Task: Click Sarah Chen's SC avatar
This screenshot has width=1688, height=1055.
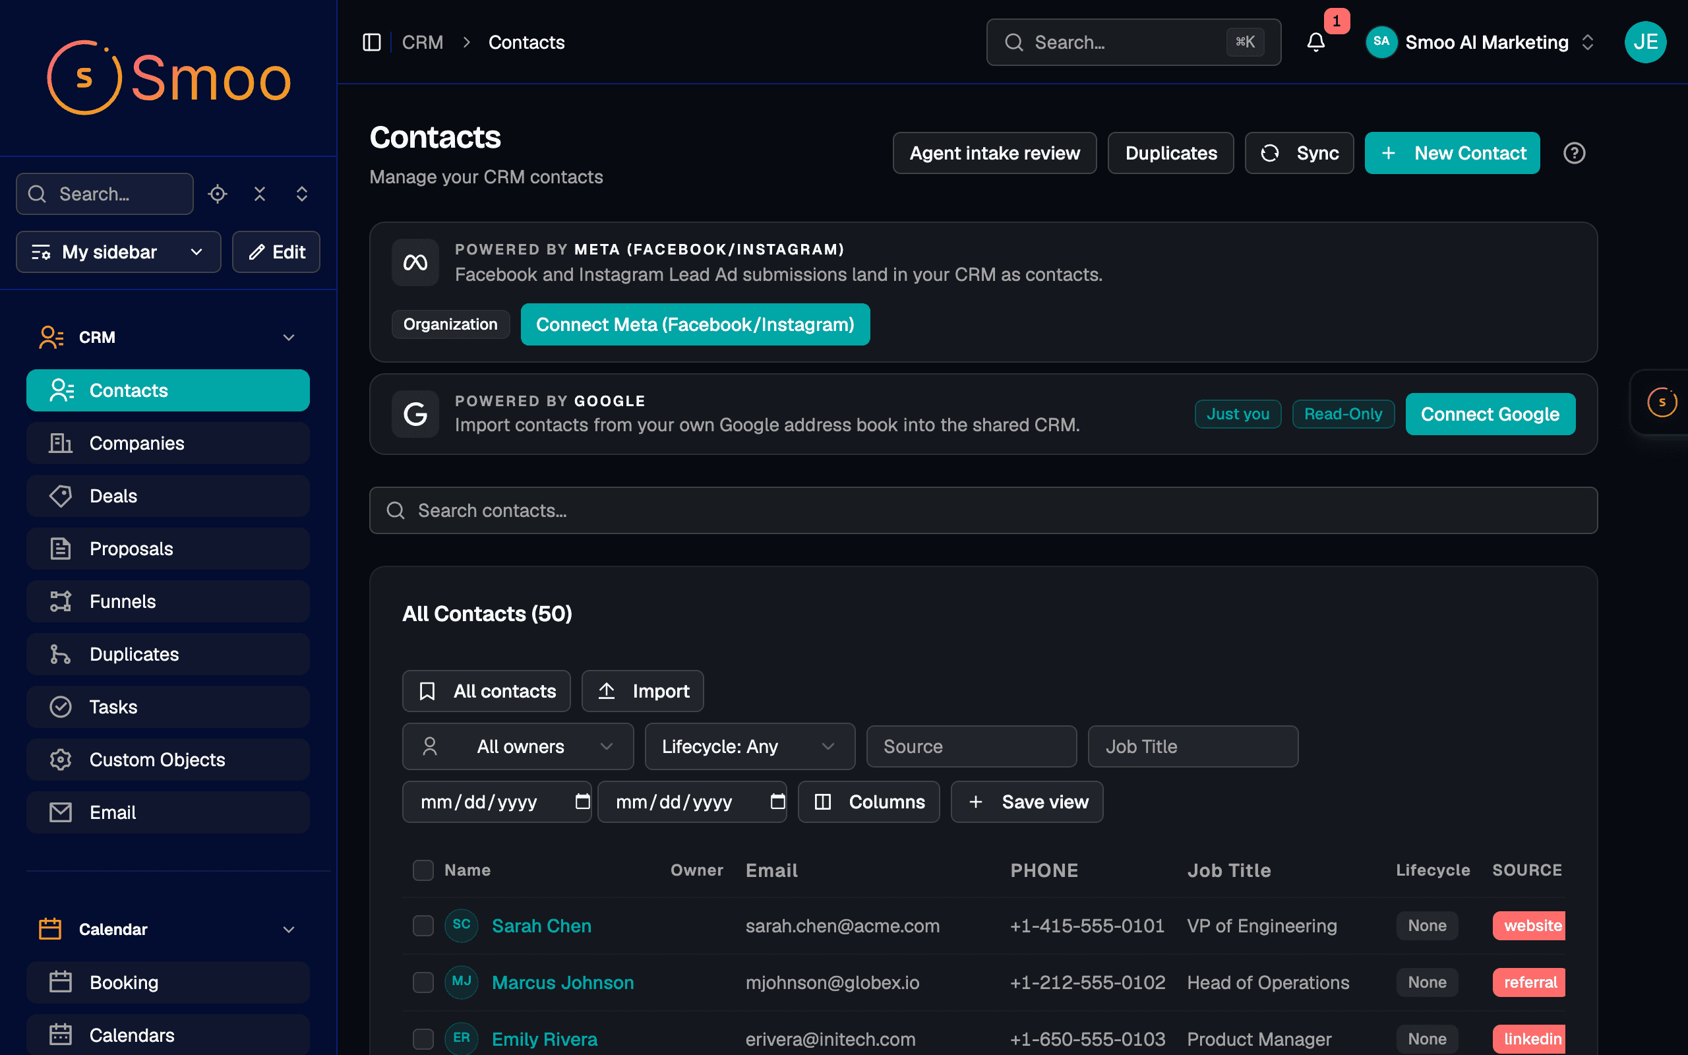Action: click(x=461, y=925)
